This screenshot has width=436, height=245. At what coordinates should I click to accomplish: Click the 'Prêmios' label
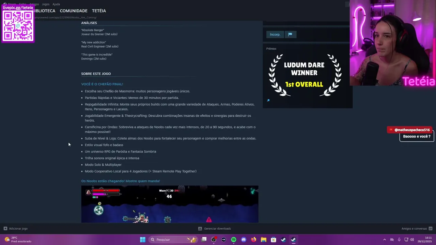(271, 49)
